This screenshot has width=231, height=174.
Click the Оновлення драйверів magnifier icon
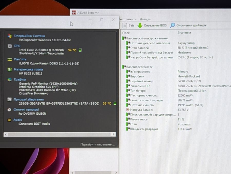pos(172,25)
